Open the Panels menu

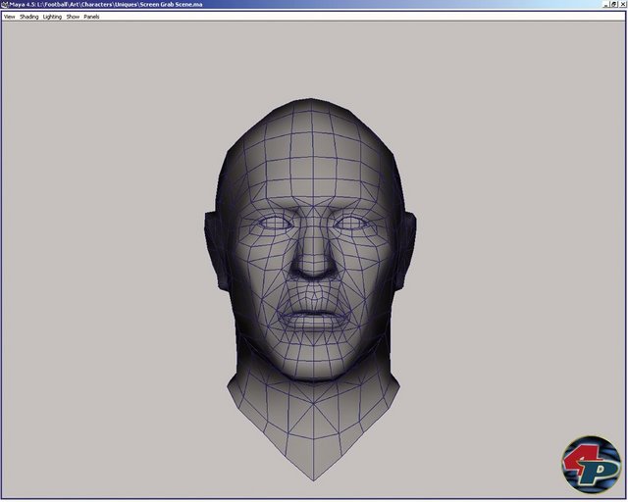point(91,17)
